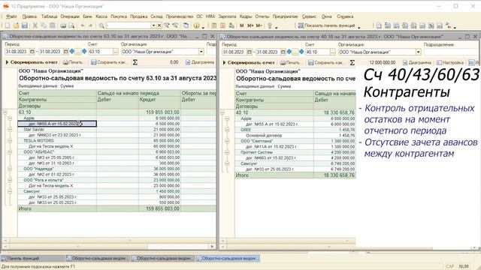The height and width of the screenshot is (270, 481).
Task: Click the main toolbar search input field
Action: [x=129, y=25]
